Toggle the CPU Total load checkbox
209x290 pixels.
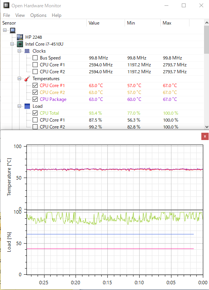click(x=35, y=113)
